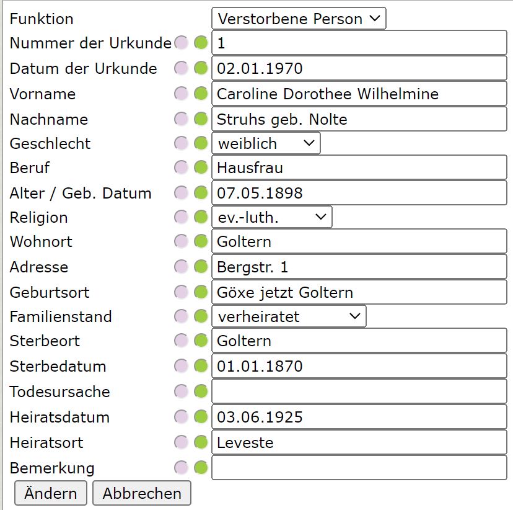This screenshot has height=510, width=513.
Task: Click the green dot beside Beruf
Action: (x=201, y=168)
